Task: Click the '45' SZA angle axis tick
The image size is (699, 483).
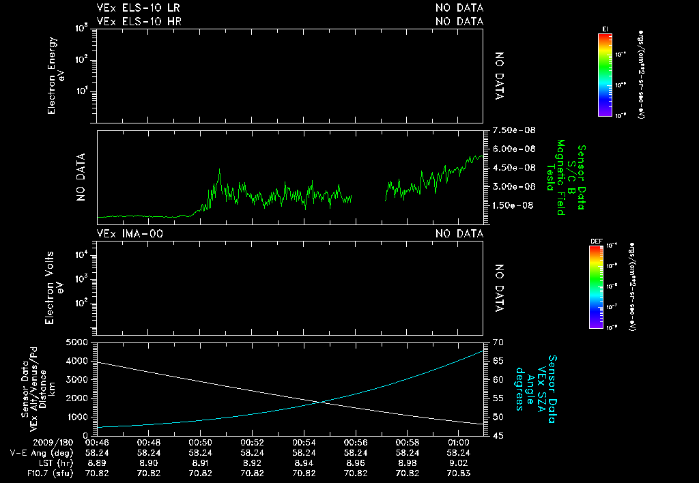Action: (498, 436)
